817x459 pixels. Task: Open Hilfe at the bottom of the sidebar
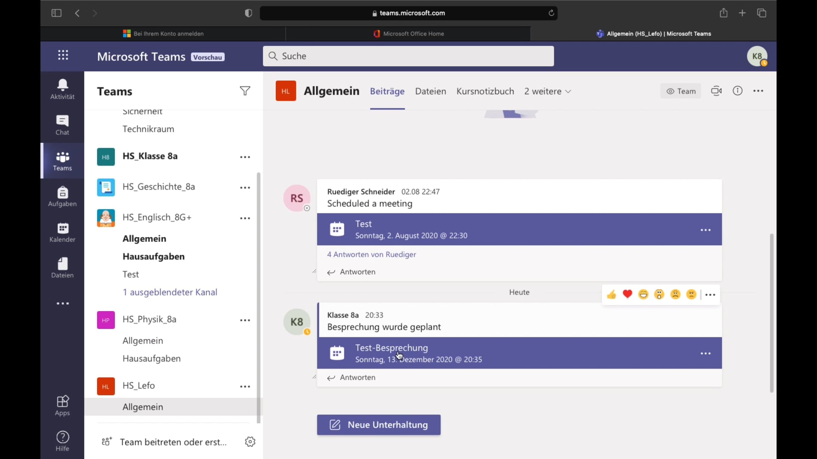click(62, 441)
